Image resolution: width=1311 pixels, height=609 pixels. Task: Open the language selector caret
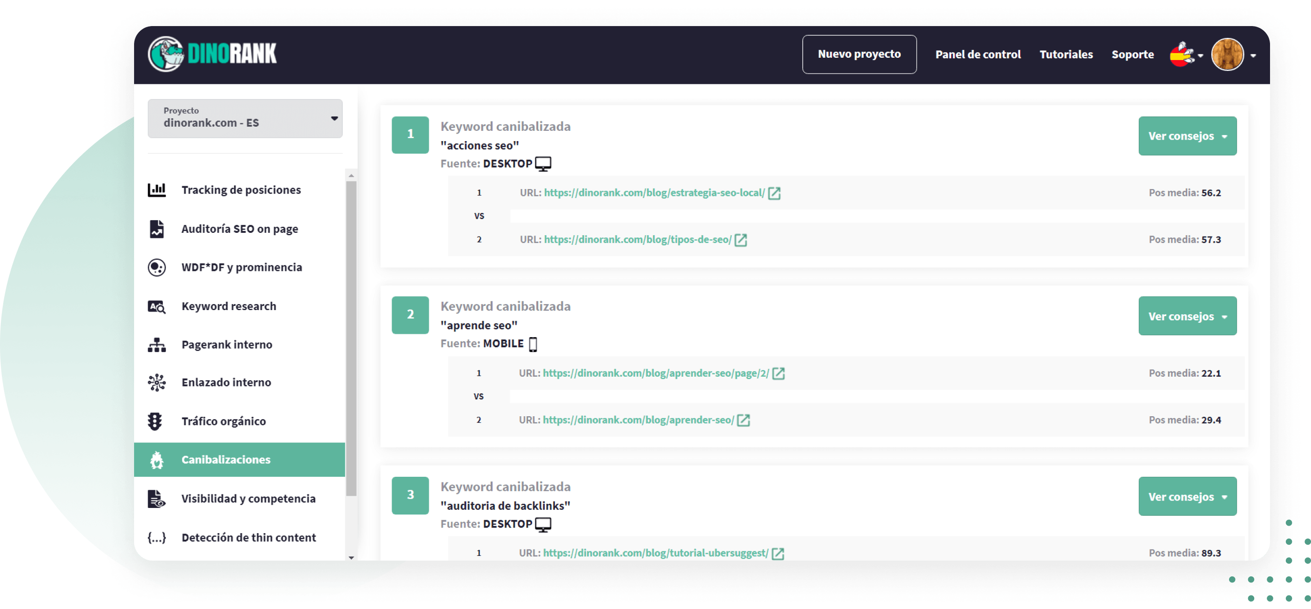(1201, 56)
